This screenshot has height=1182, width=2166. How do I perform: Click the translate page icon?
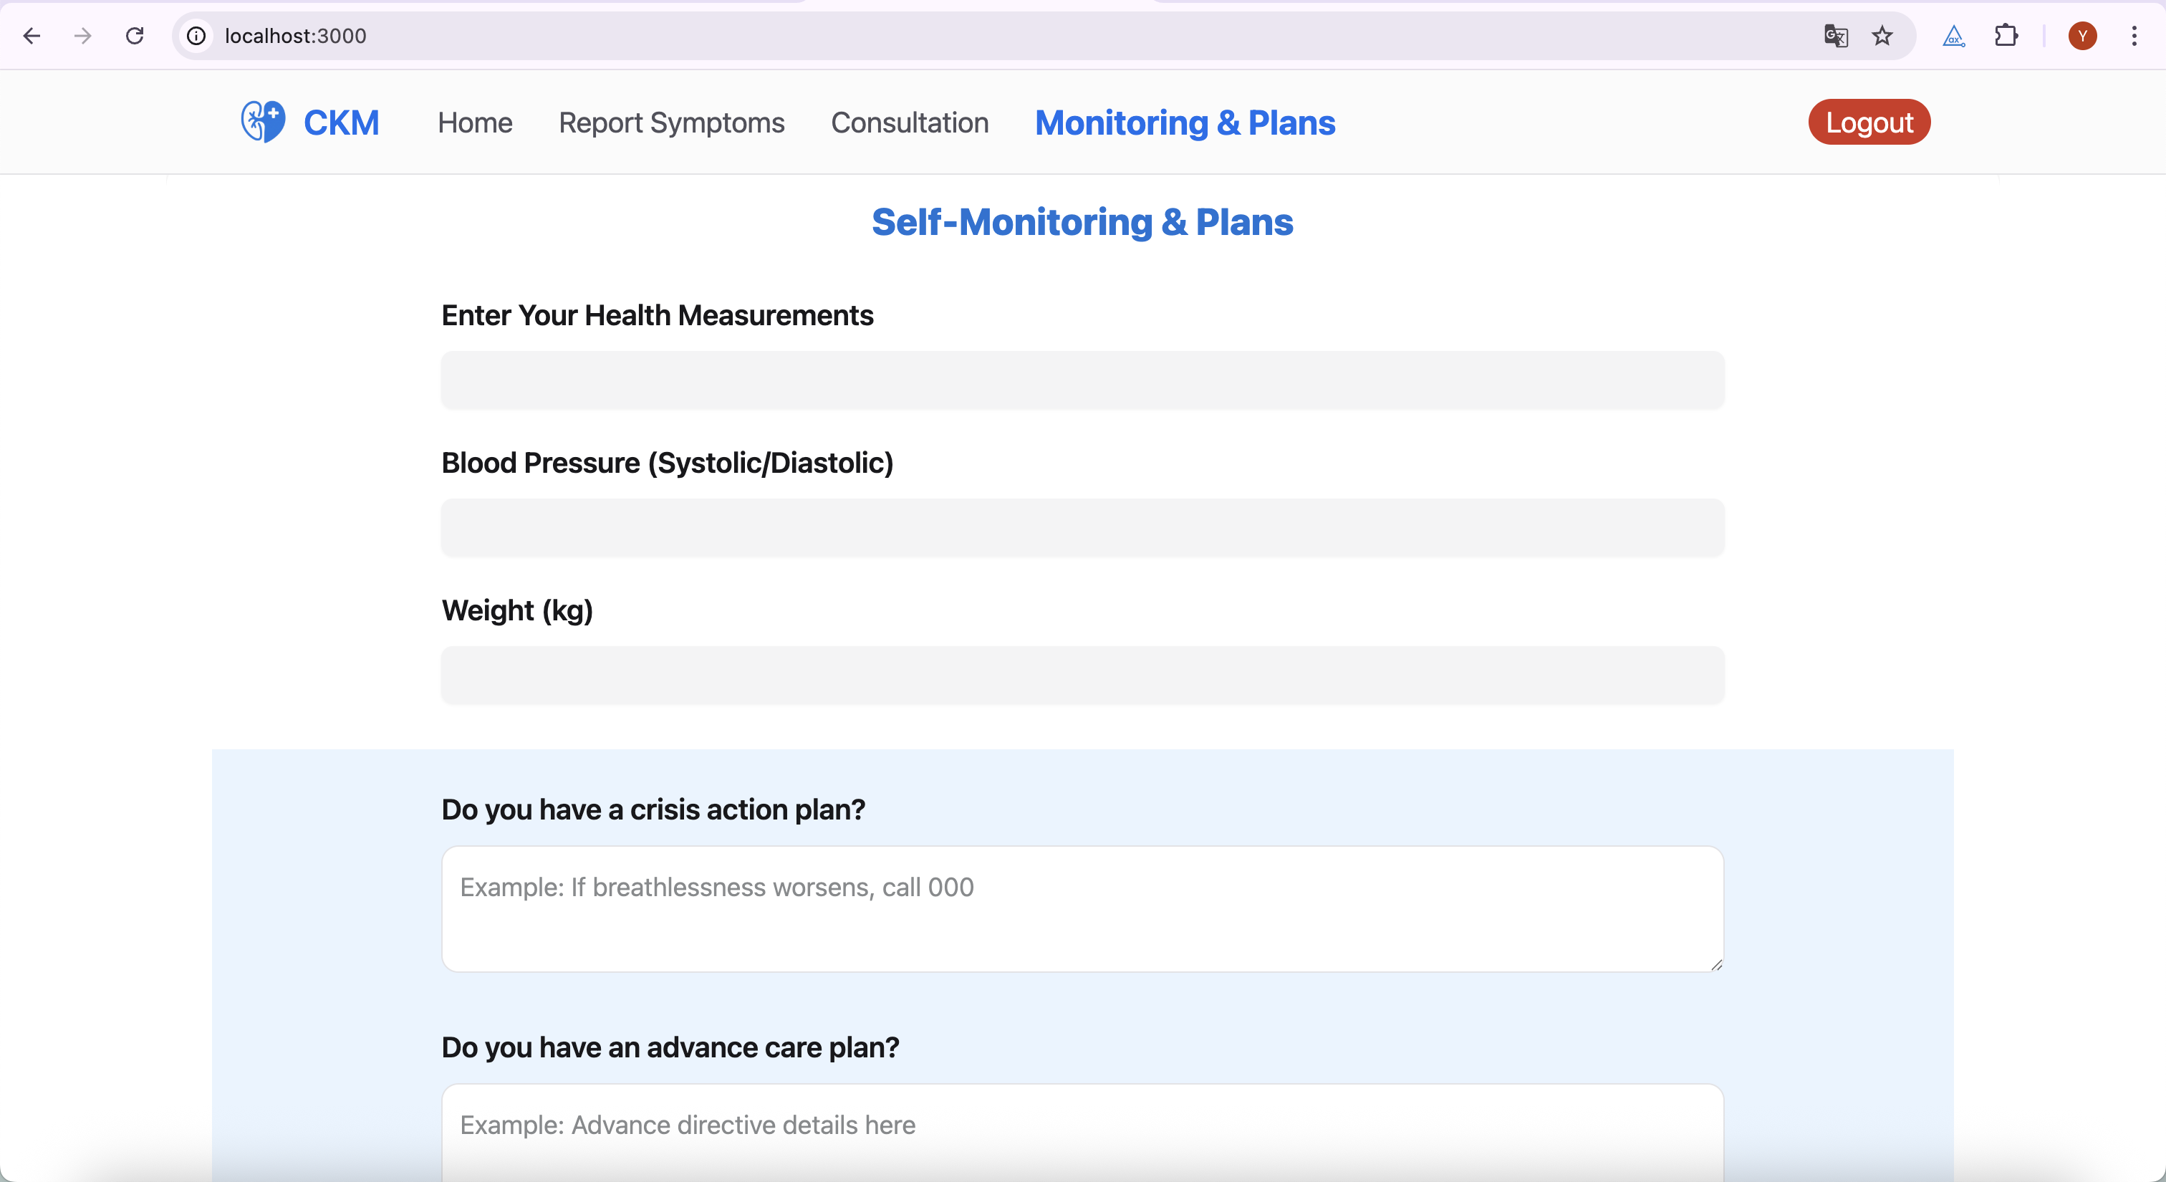(x=1836, y=35)
